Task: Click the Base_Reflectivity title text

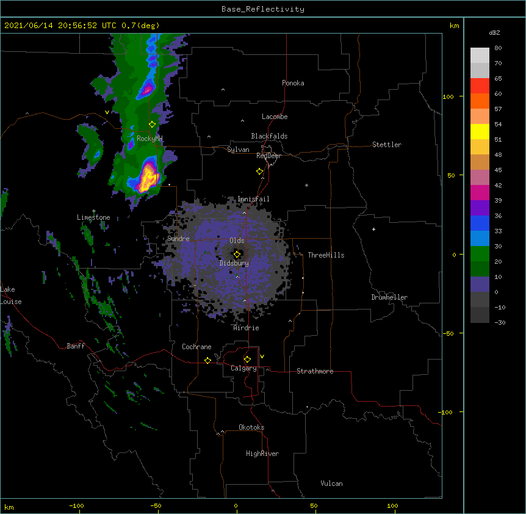Action: point(263,9)
